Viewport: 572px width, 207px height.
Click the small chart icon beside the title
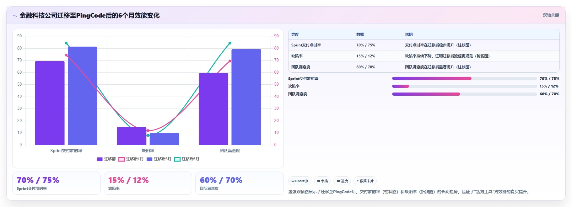(15, 16)
